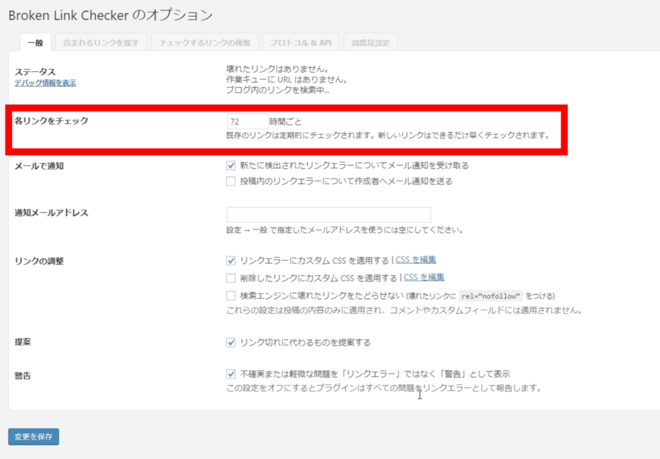Click the リンクの調整 label

(39, 261)
